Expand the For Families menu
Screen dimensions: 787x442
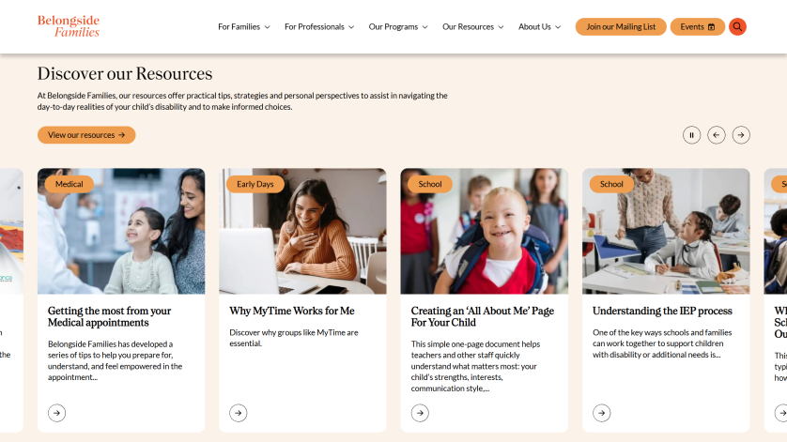[x=244, y=27]
